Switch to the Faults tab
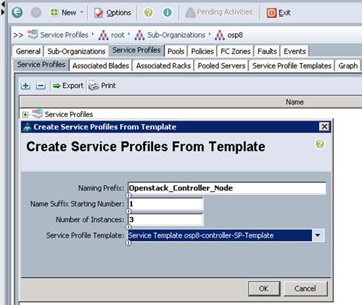 (267, 52)
